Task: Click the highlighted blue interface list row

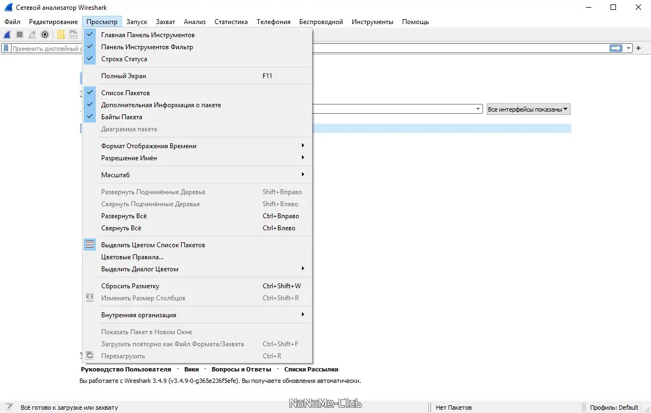Action: click(442, 128)
